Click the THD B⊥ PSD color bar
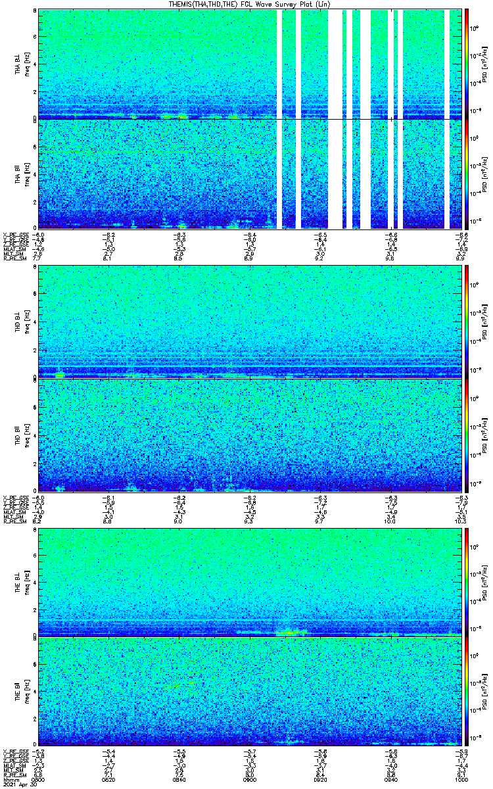This screenshot has height=789, width=493. pos(467,322)
